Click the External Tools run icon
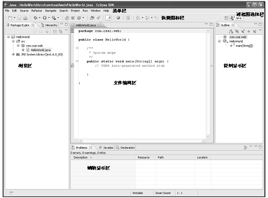 point(54,18)
